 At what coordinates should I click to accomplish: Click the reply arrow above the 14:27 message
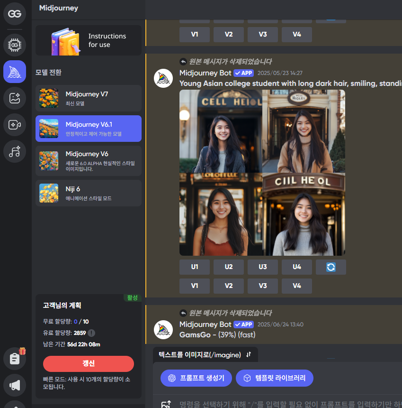(183, 62)
